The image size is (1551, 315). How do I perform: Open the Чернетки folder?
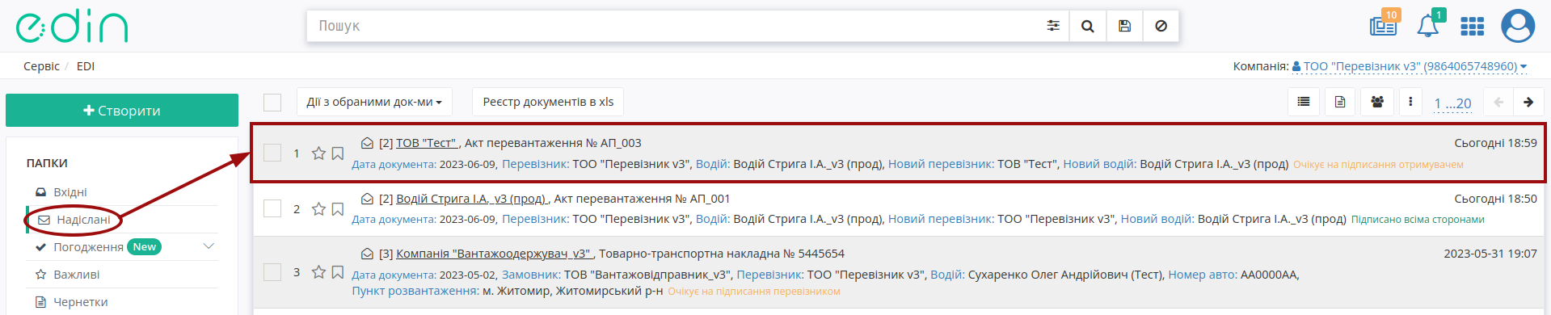[x=80, y=302]
